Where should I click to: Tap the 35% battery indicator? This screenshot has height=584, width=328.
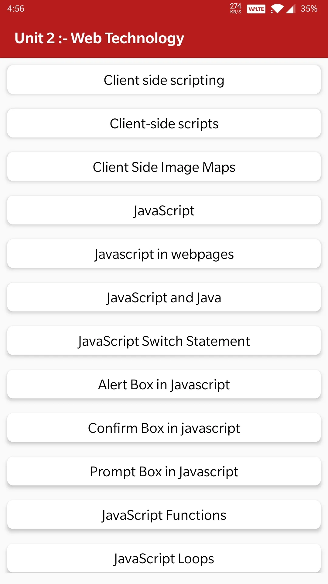coord(309,9)
